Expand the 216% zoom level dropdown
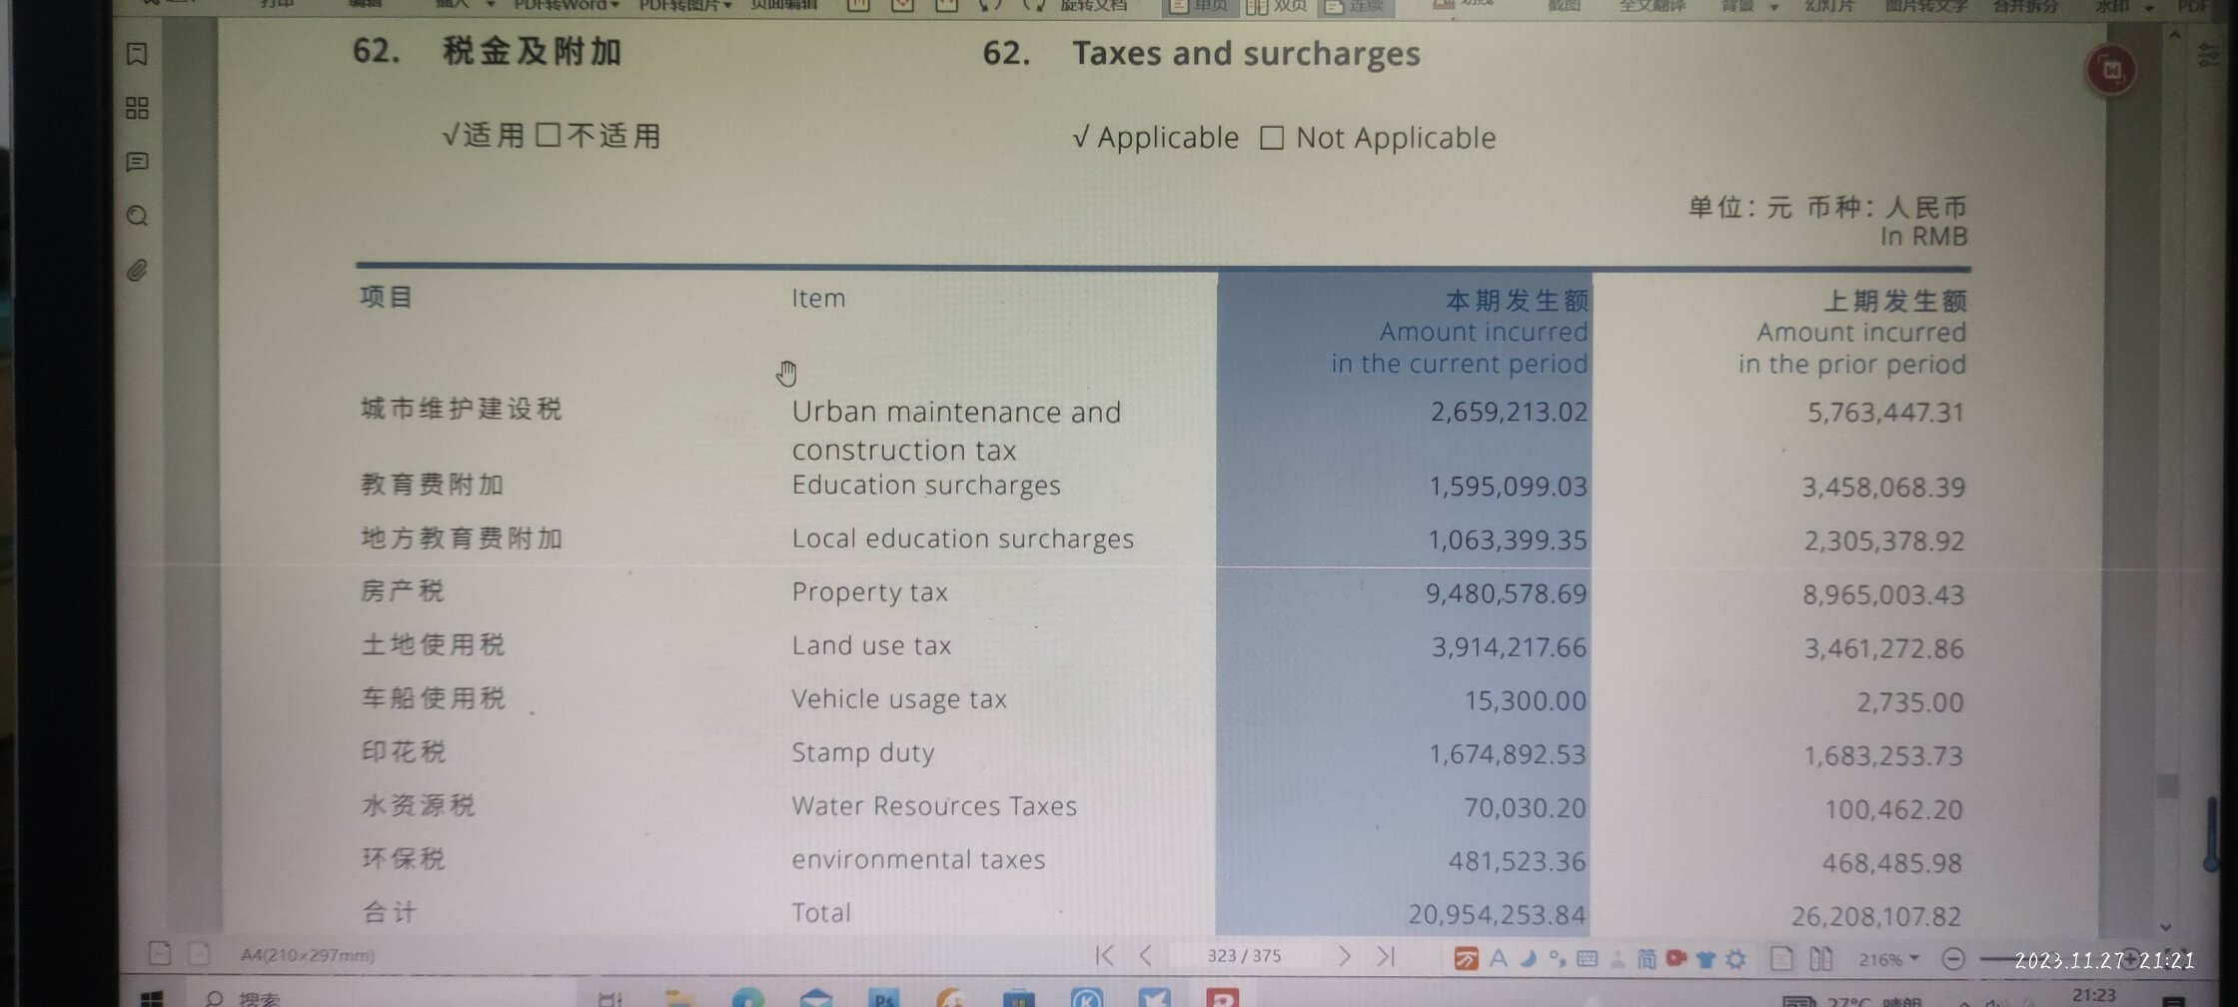The image size is (2238, 1007). click(1888, 959)
